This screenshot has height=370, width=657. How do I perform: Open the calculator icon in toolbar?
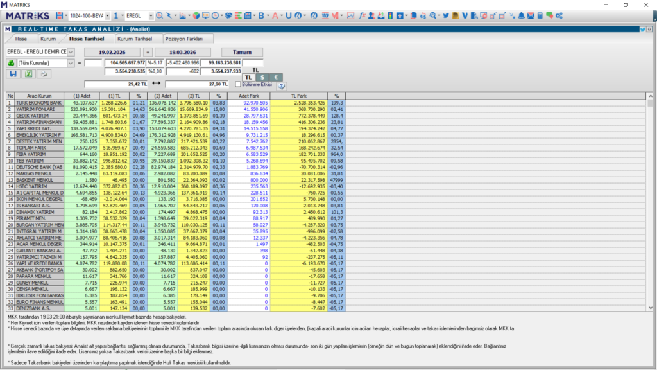540,15
